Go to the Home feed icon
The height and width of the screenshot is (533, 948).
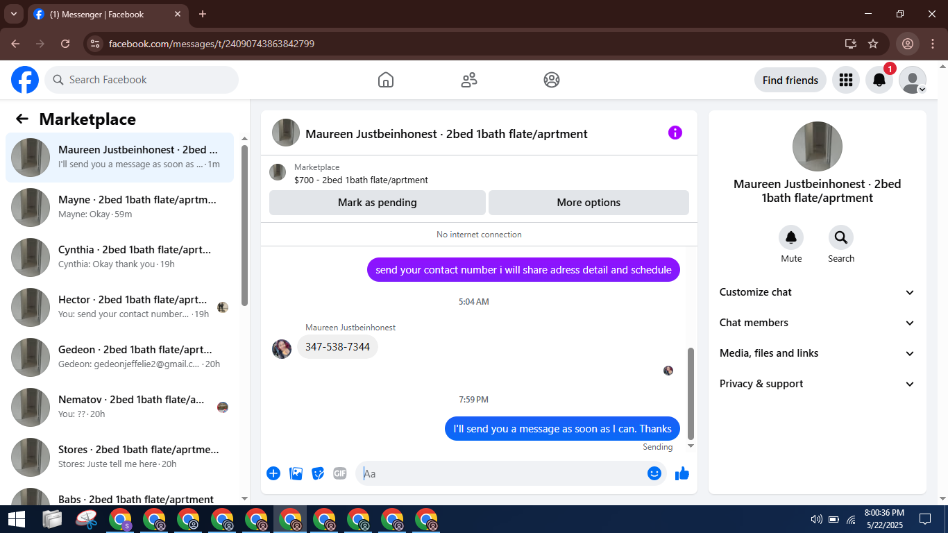[x=386, y=80]
